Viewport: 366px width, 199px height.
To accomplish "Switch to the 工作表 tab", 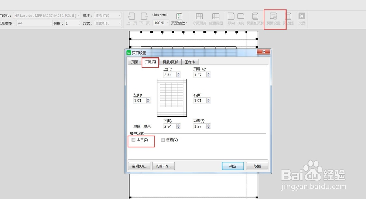I will click(190, 62).
